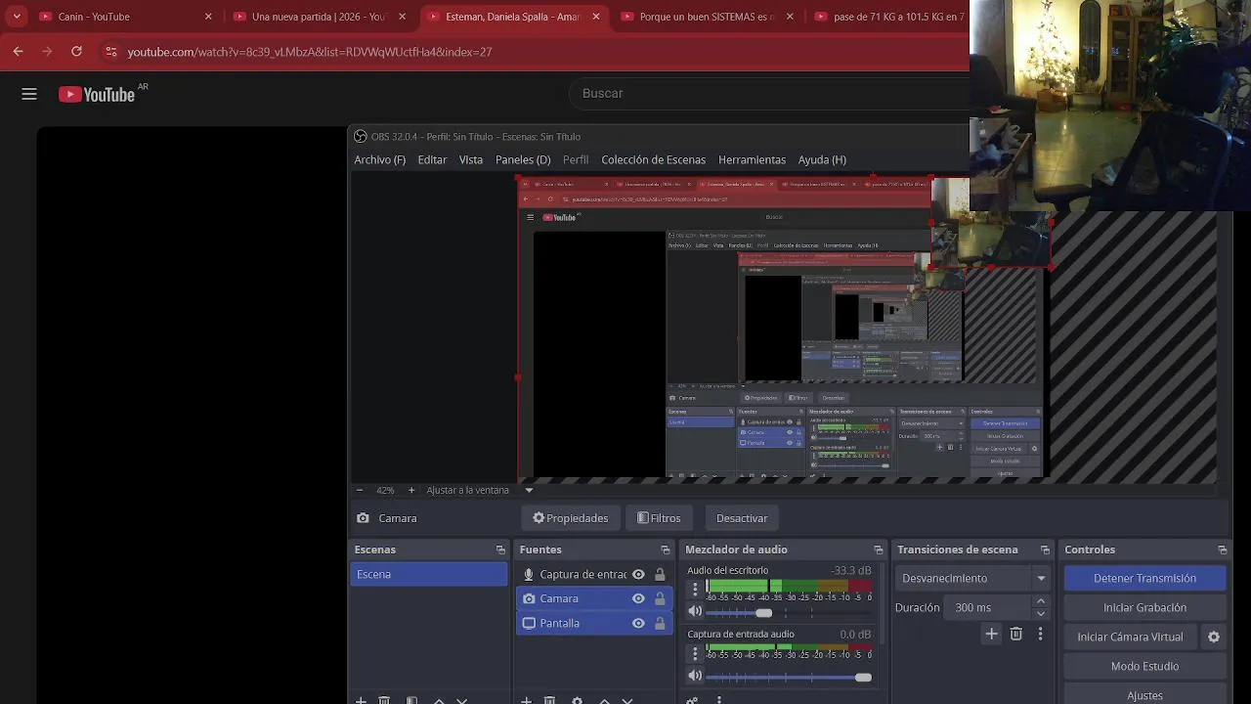Open 'Propiedades' of the Camara source
This screenshot has height=704, width=1251.
pos(571,518)
